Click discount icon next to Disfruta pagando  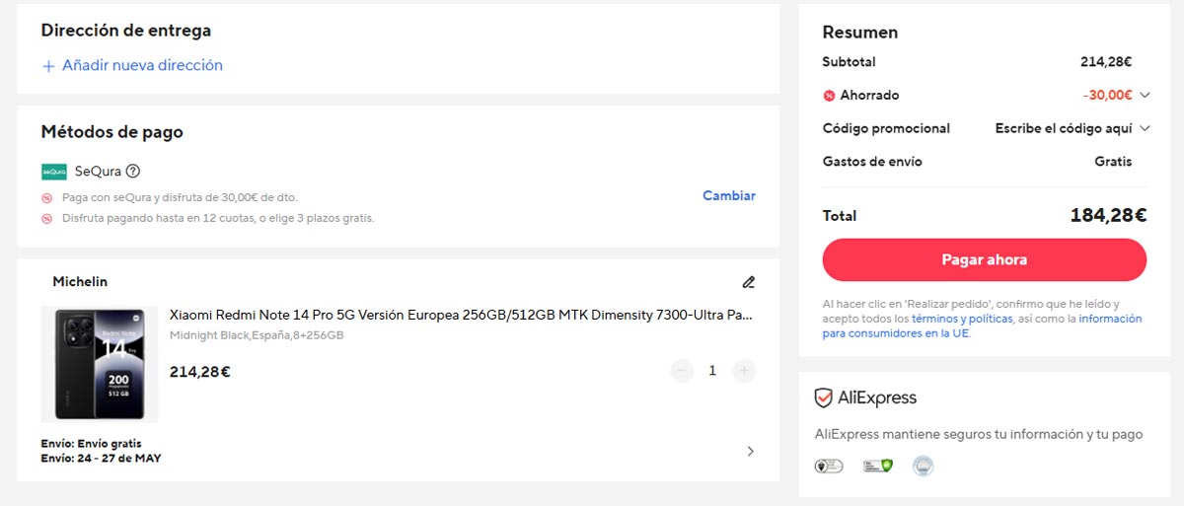pyautogui.click(x=46, y=218)
